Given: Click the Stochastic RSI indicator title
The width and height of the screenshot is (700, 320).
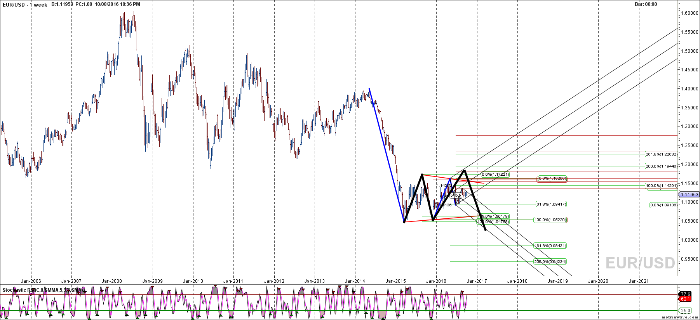Looking at the screenshot, I should tap(43, 290).
